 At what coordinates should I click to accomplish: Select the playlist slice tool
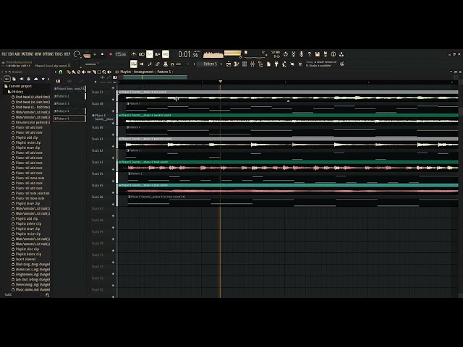[94, 72]
